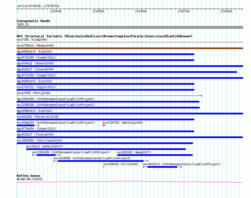Click esv3395198 1000Genomes variant label
This screenshot has width=251, height=198.
(x=56, y=105)
